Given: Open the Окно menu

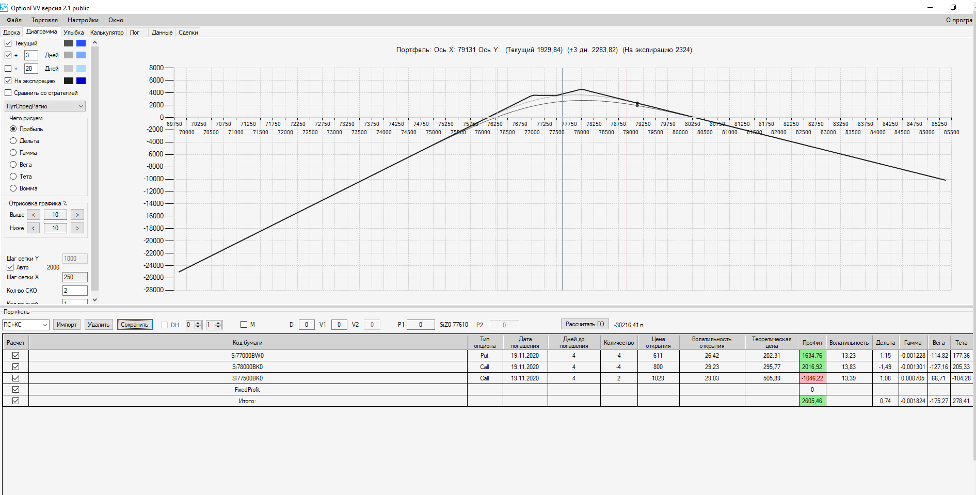Looking at the screenshot, I should pos(116,20).
